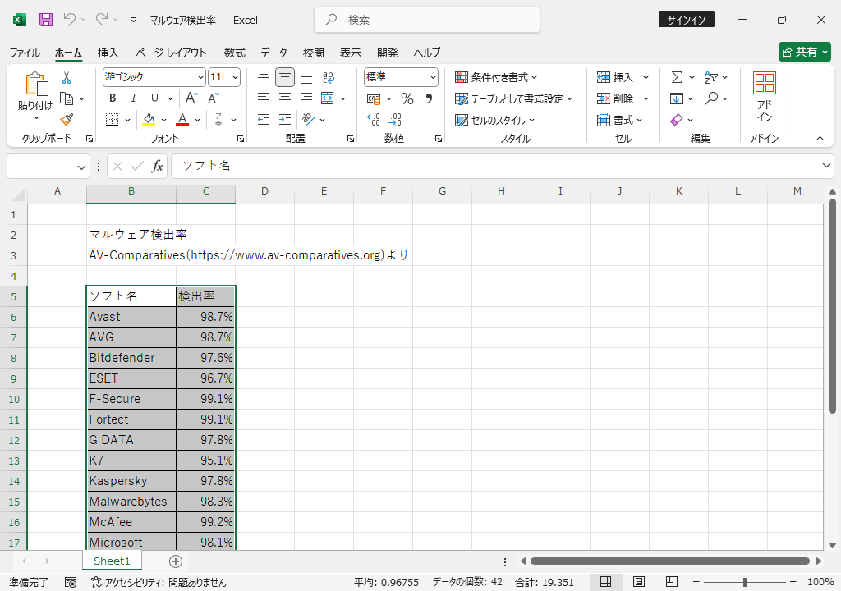Select the Sheet1 worksheet tab
This screenshot has height=591, width=841.
[112, 561]
